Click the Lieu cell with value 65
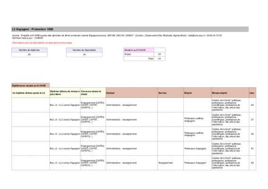This screenshot has height=189, width=268. 252,134
